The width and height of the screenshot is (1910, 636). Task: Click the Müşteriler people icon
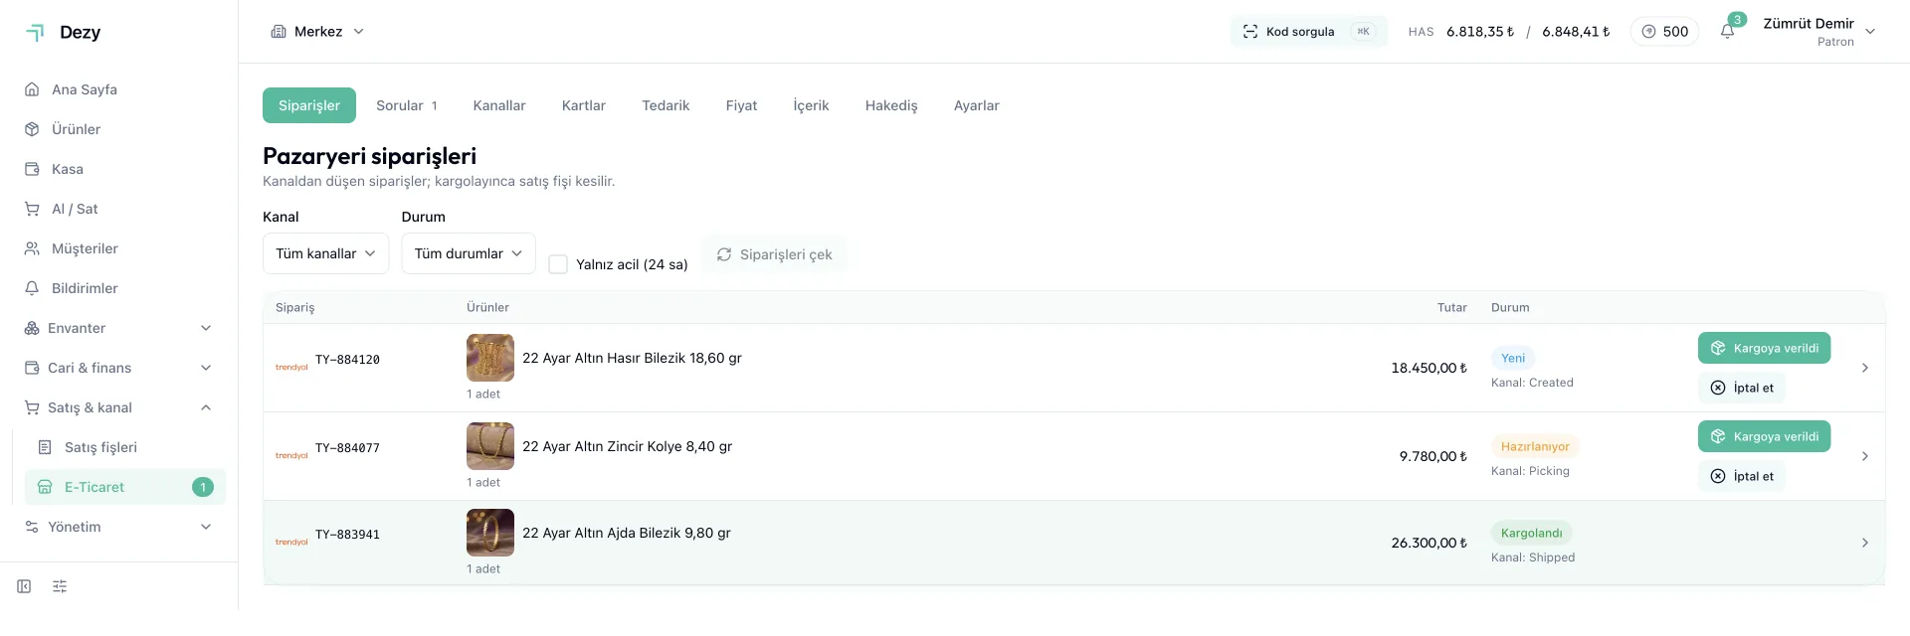tap(32, 248)
